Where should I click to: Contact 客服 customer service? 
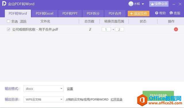tap(175, 13)
